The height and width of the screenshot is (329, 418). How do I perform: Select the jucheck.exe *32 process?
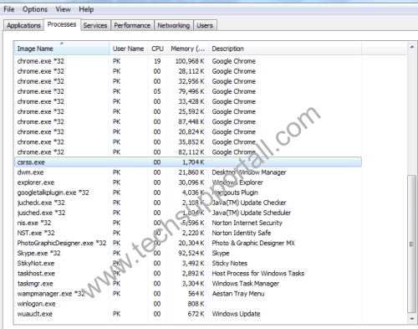pyautogui.click(x=188, y=203)
